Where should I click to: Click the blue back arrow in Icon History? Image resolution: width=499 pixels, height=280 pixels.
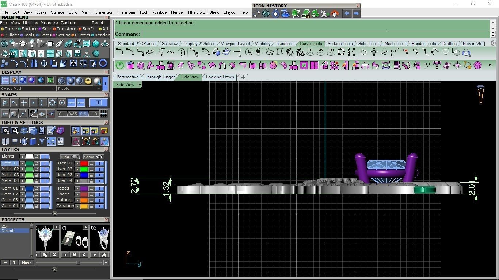tap(347, 13)
